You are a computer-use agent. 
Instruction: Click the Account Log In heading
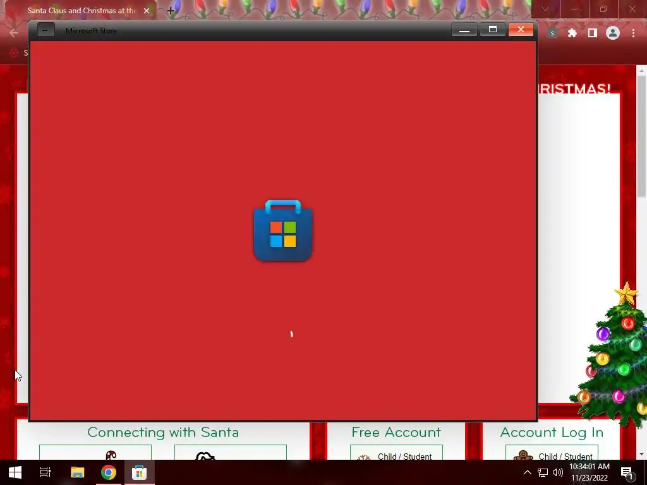(552, 432)
